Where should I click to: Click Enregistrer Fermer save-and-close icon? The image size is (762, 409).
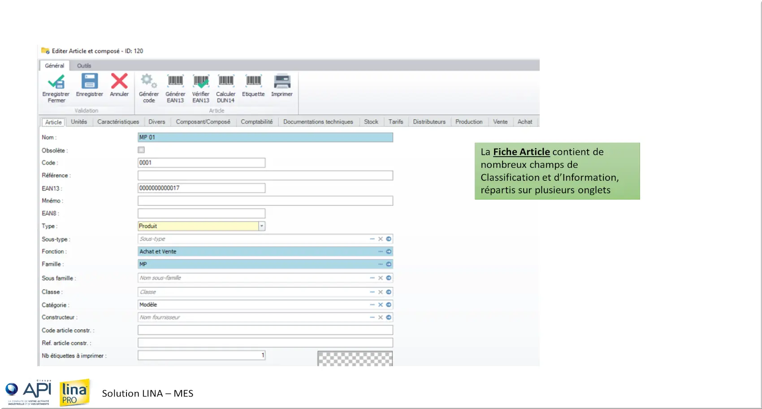(x=56, y=82)
